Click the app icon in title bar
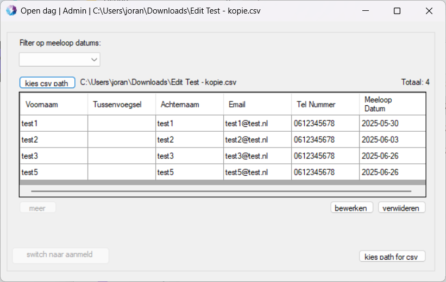The image size is (446, 282). pos(11,11)
